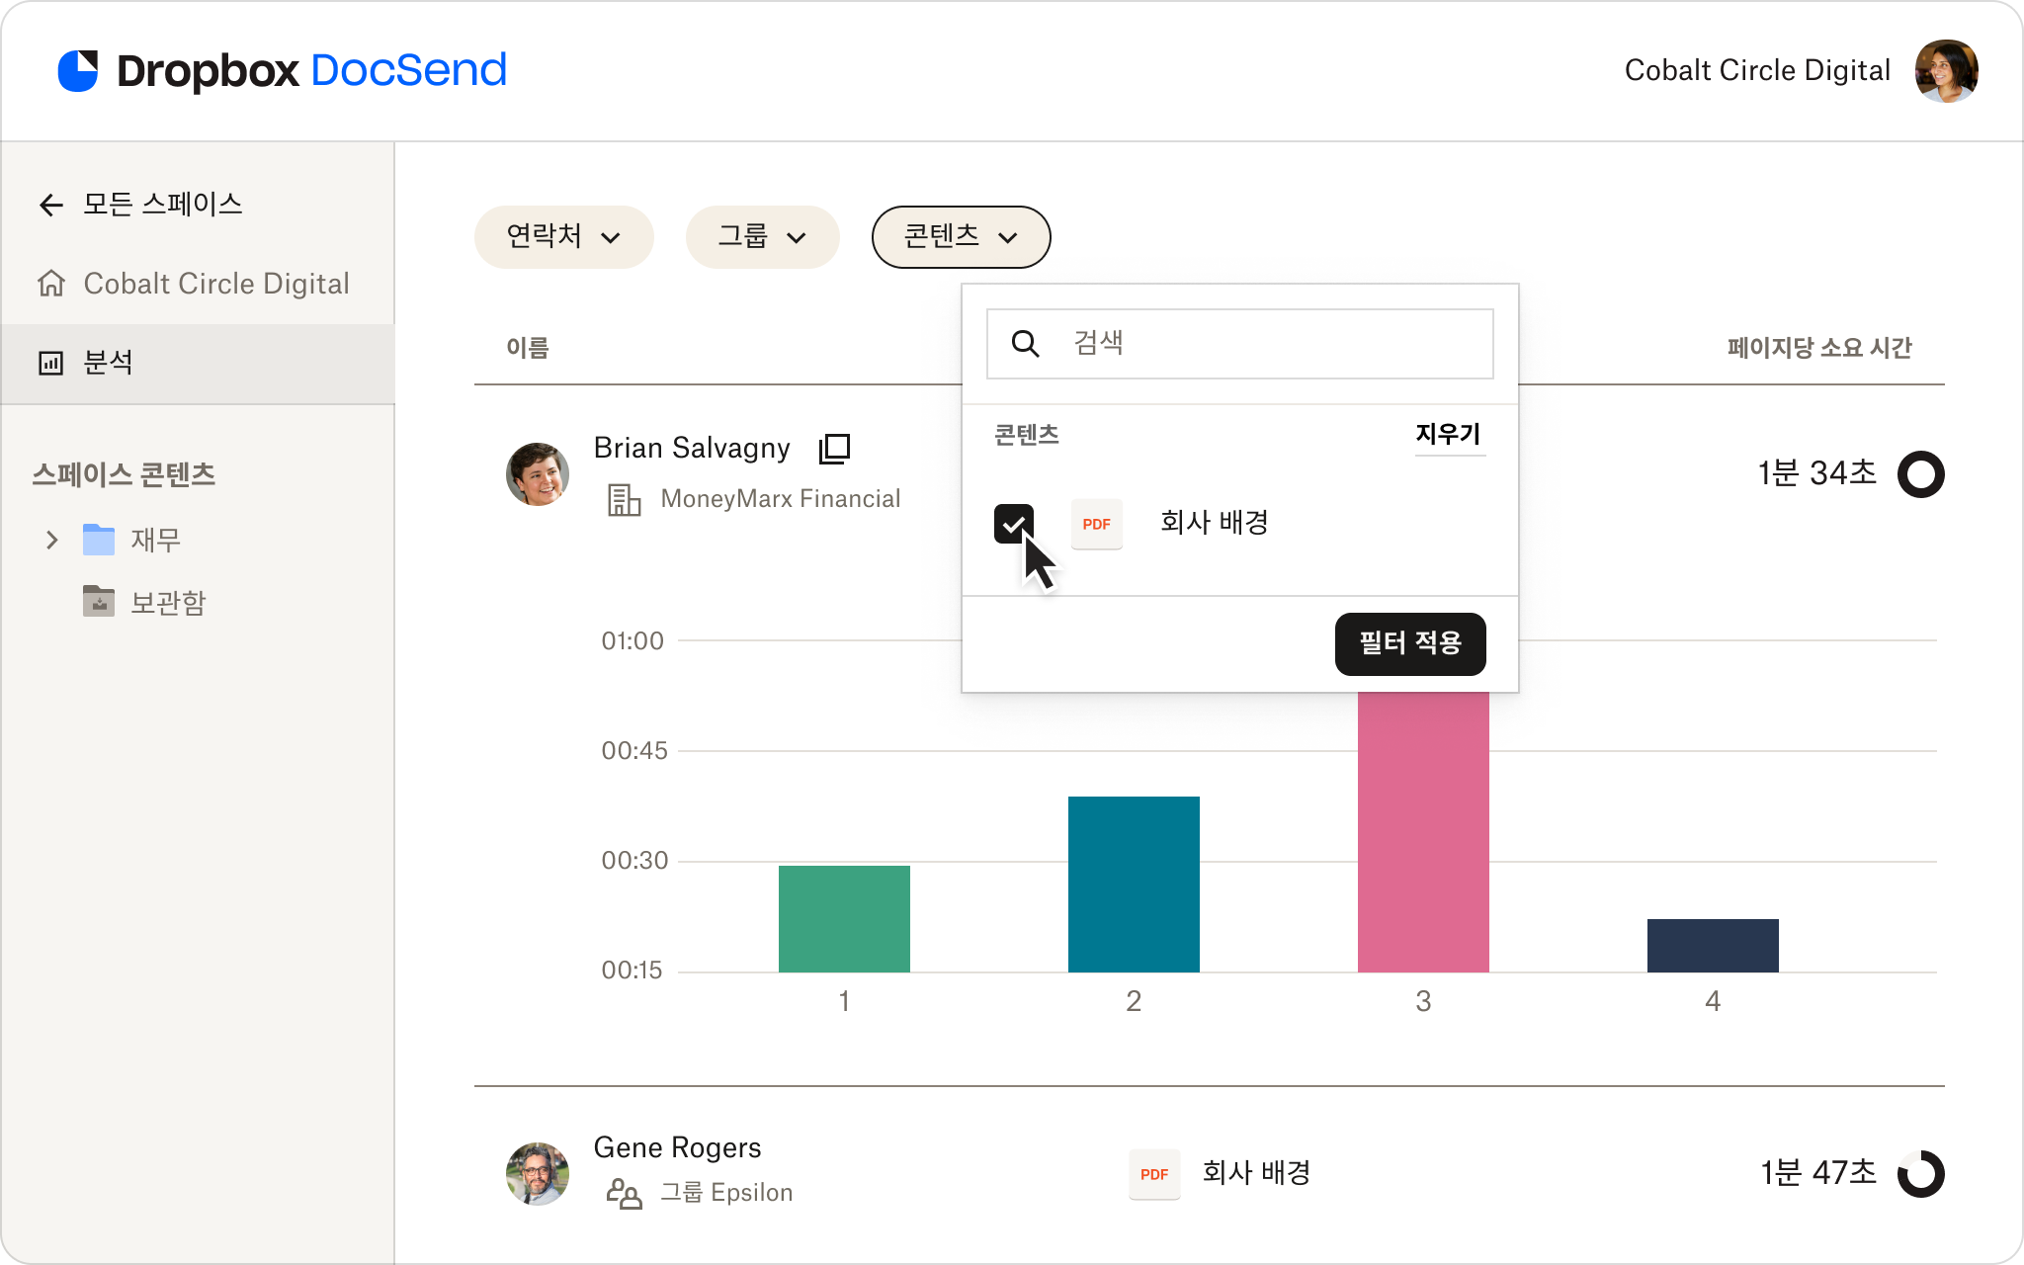Click the group icon by 그룹 Epsilon
The height and width of the screenshot is (1265, 2024).
624,1193
